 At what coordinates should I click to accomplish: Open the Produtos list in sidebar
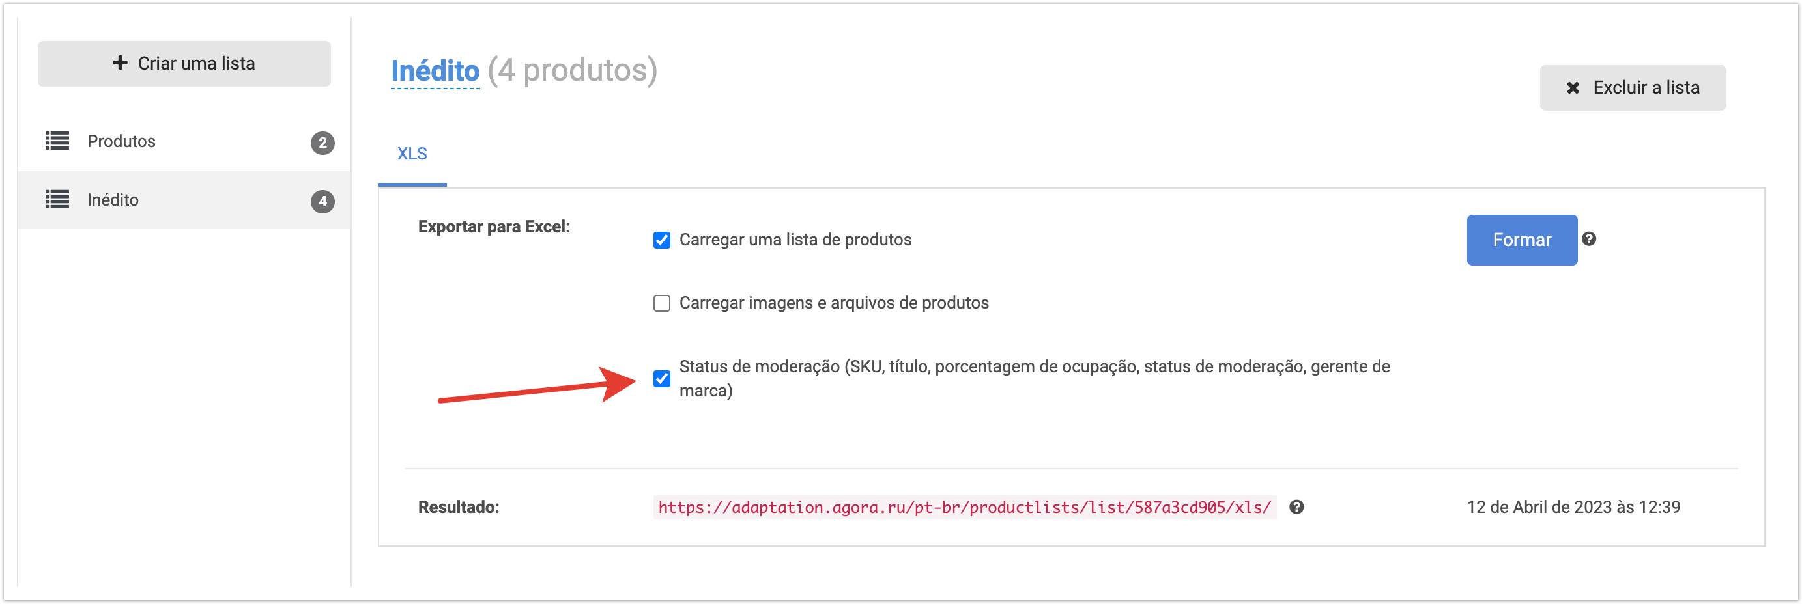(x=122, y=141)
